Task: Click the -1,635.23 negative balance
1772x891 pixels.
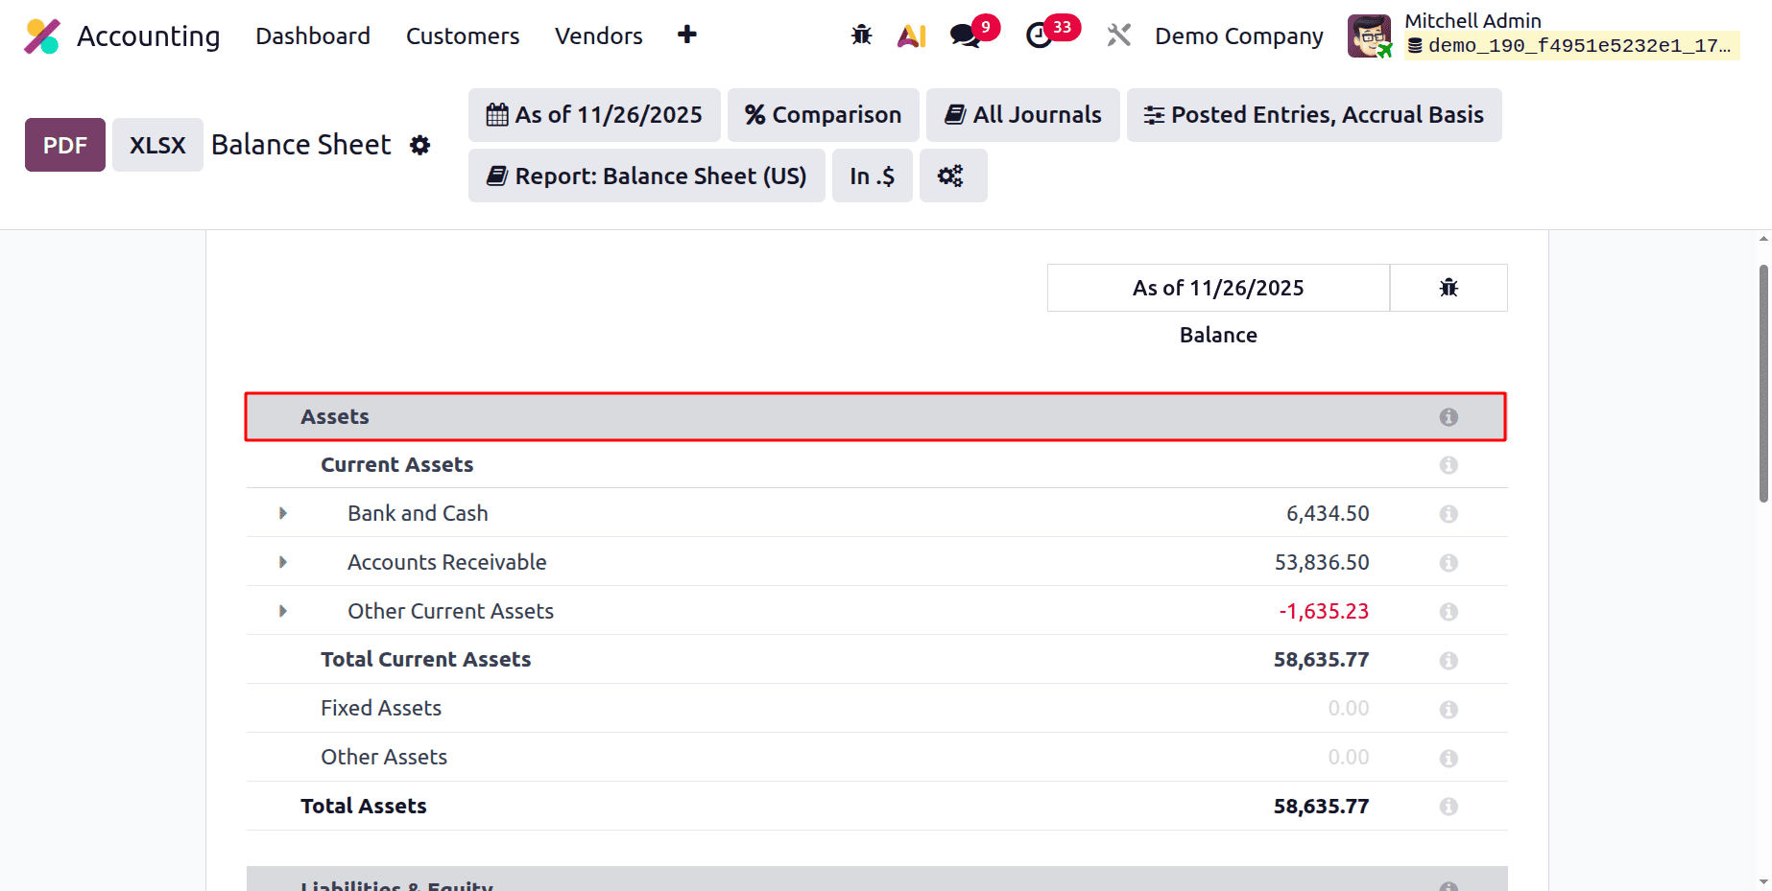Action: pyautogui.click(x=1324, y=611)
